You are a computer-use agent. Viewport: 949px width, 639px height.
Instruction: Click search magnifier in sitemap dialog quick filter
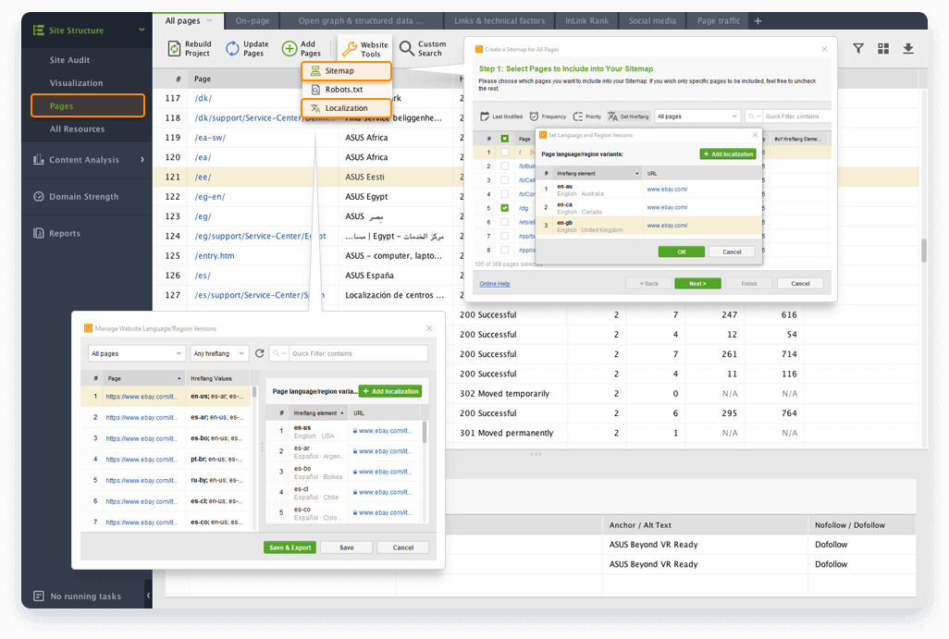[751, 117]
